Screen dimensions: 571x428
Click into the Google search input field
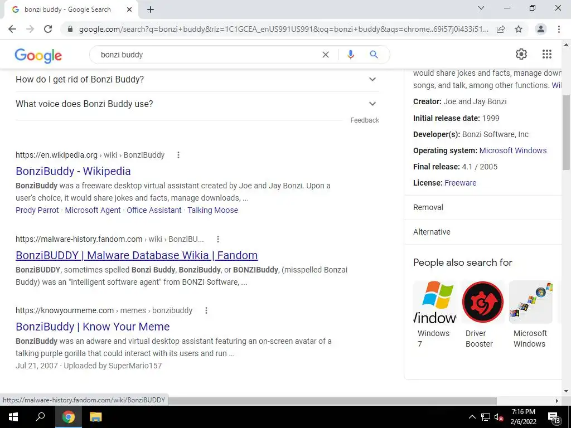coord(207,55)
